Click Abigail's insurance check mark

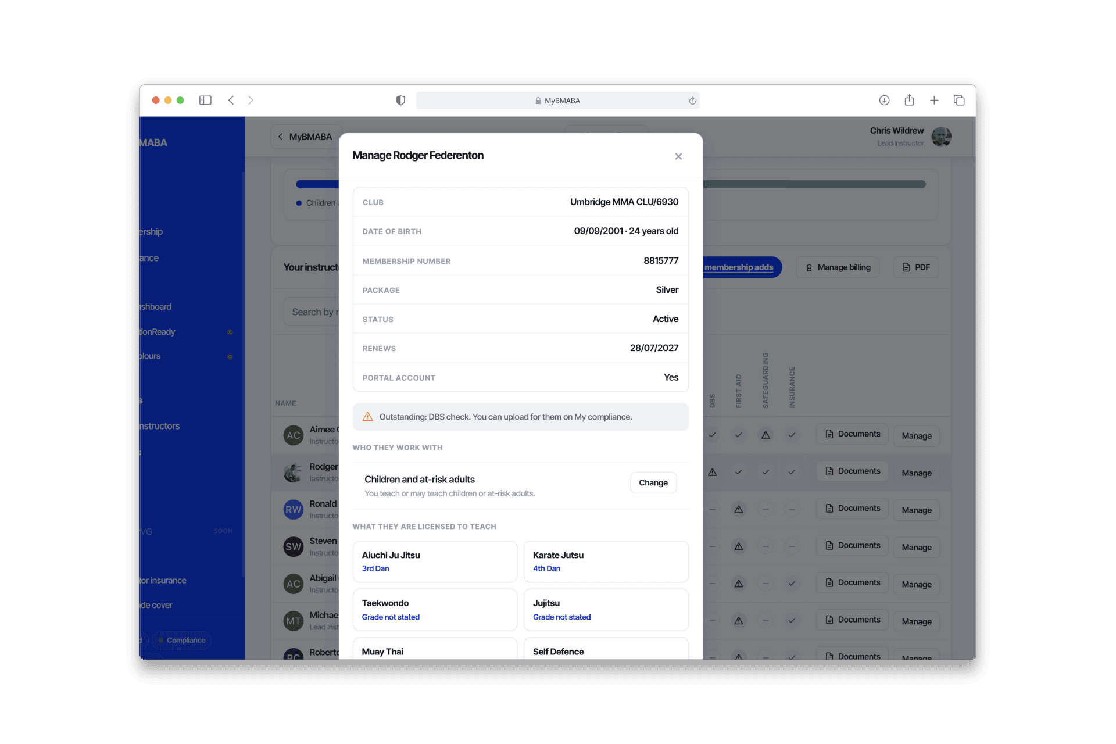792,584
